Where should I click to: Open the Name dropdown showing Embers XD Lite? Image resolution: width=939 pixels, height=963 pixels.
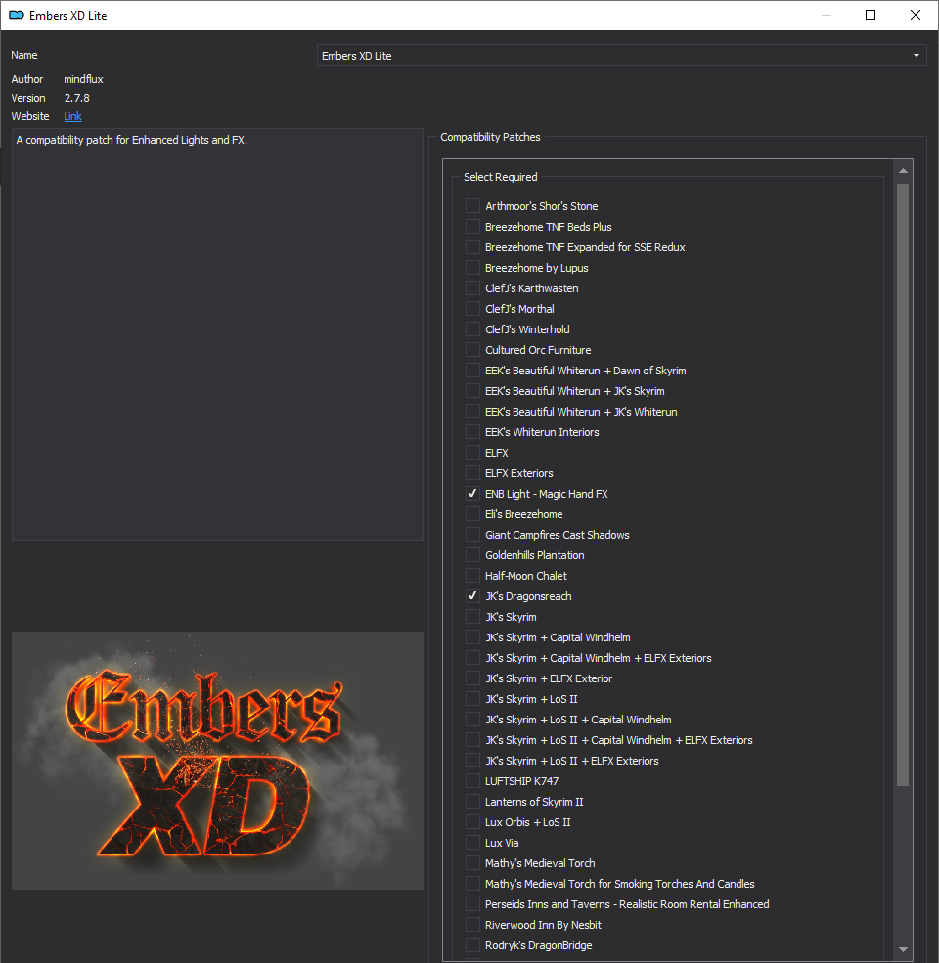[x=621, y=56]
